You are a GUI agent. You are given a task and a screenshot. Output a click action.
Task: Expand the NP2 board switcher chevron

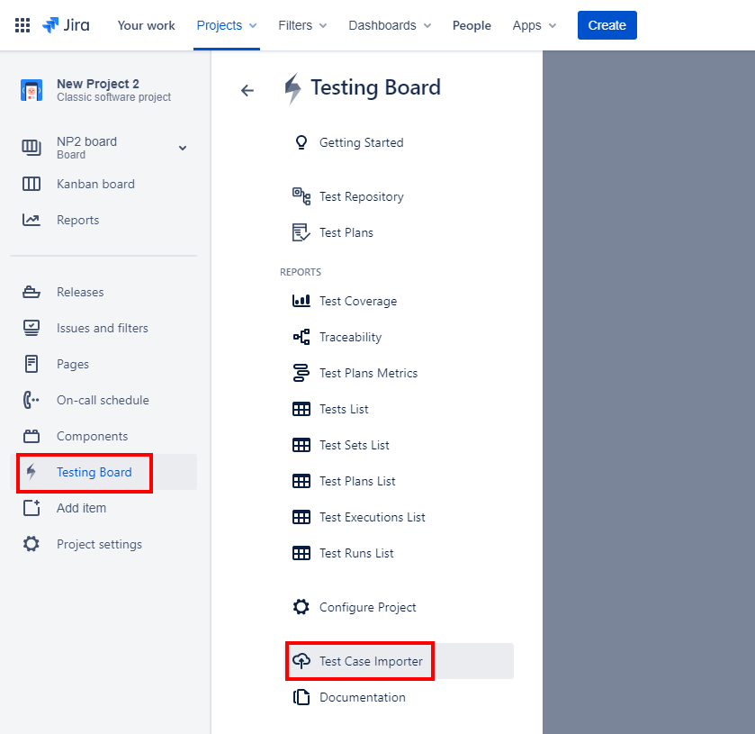click(183, 148)
